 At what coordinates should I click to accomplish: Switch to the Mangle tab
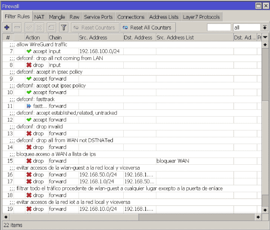click(x=57, y=17)
